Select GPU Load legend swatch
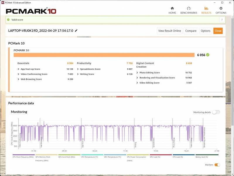This screenshot has width=234, height=176. 161,155
